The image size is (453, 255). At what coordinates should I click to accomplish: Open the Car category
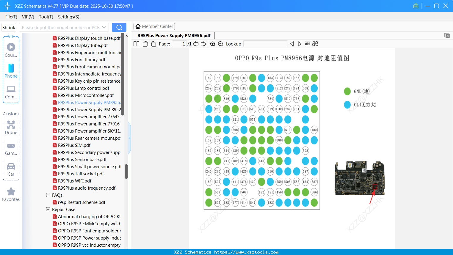[x=11, y=166]
